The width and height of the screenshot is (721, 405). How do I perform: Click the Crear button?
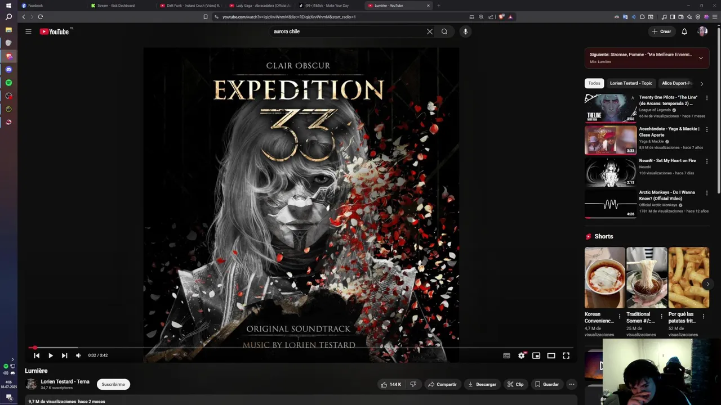(661, 31)
